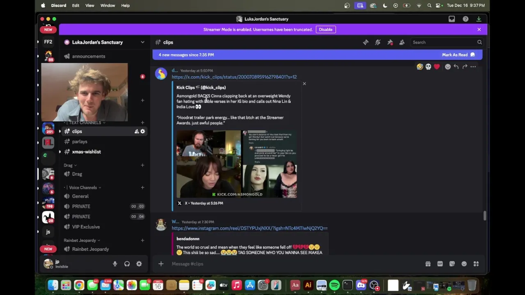Viewport: 525px width, 295px height.
Task: Open Pinned Messages icon
Action: 390,42
